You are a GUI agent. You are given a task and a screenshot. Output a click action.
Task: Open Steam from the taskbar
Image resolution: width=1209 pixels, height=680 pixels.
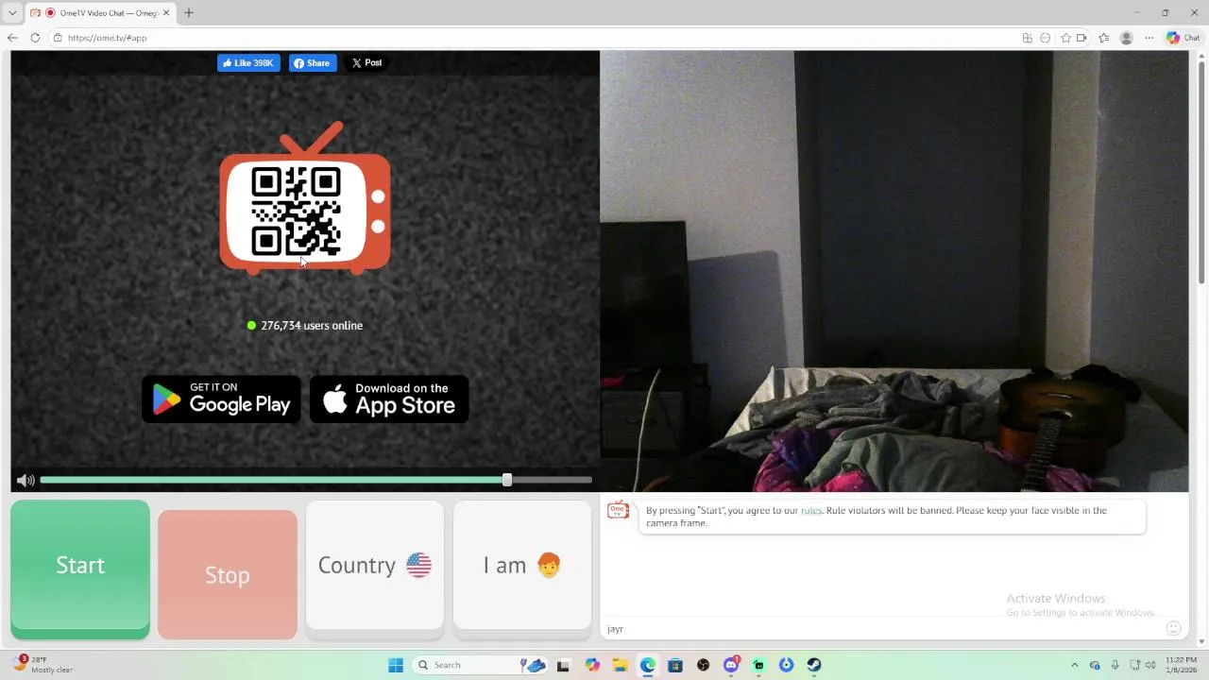pyautogui.click(x=814, y=665)
